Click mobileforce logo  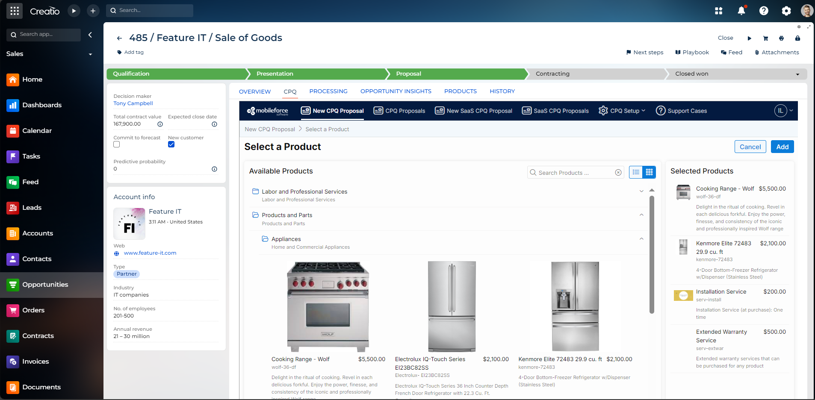(268, 111)
